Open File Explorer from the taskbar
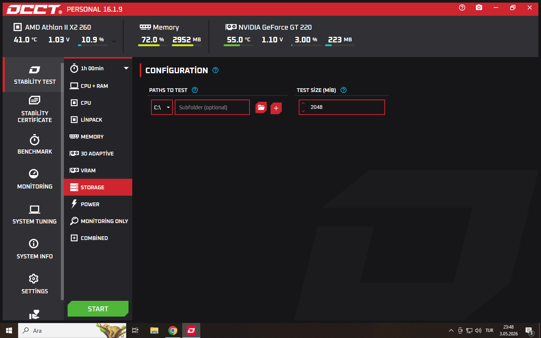Screen dimensions: 541x338 click(154, 330)
